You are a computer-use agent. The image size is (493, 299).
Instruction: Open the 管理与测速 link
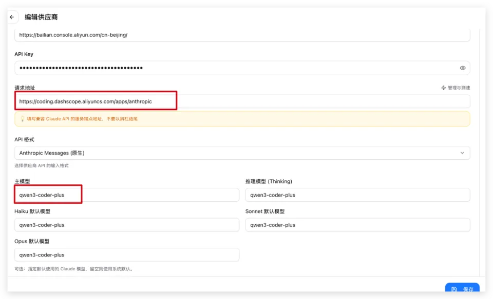coord(458,88)
